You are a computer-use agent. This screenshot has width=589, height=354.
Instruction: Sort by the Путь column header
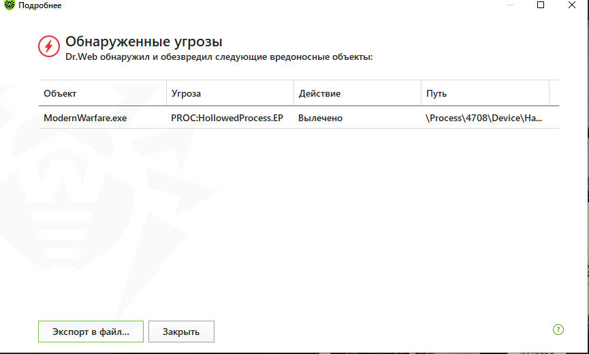(x=485, y=93)
